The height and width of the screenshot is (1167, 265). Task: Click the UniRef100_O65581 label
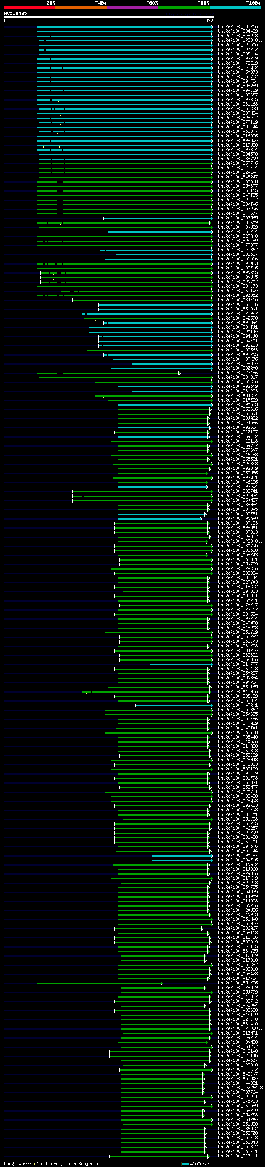237,460
